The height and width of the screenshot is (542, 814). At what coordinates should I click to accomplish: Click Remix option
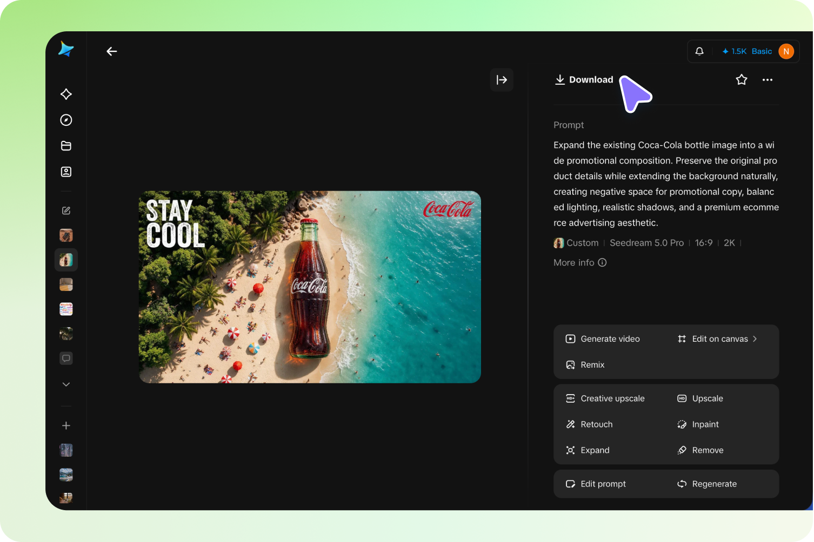tap(585, 365)
